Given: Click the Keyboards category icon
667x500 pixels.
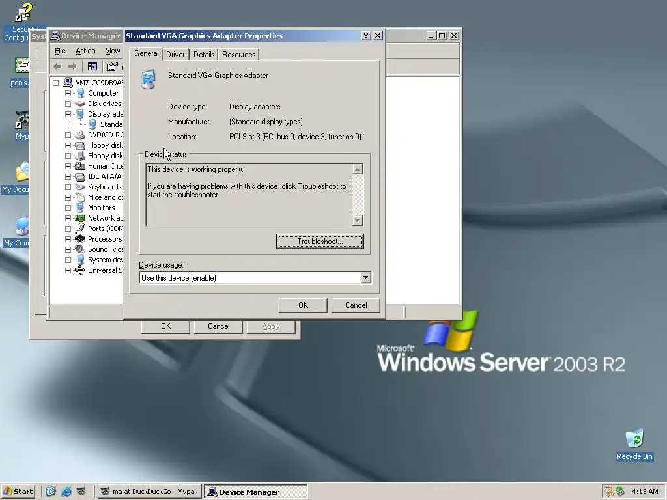Looking at the screenshot, I should click(80, 187).
